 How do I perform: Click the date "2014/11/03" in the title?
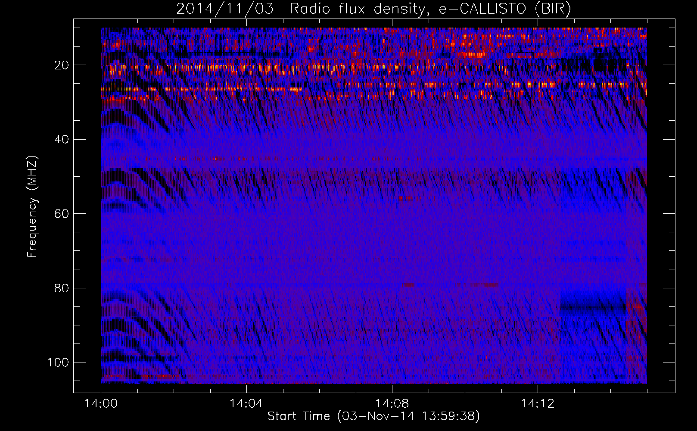point(225,9)
